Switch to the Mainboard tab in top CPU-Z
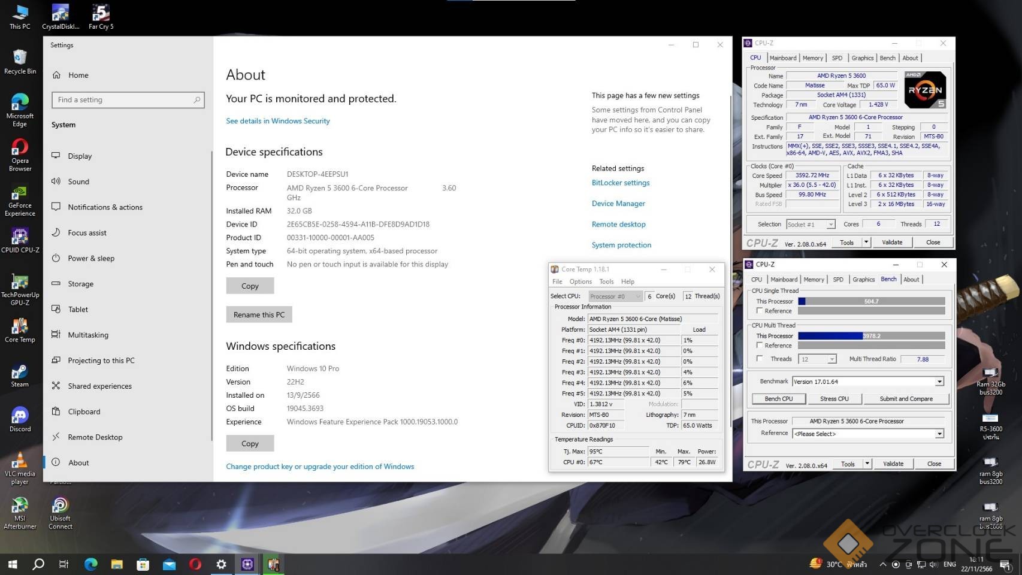The width and height of the screenshot is (1022, 575). [783, 58]
